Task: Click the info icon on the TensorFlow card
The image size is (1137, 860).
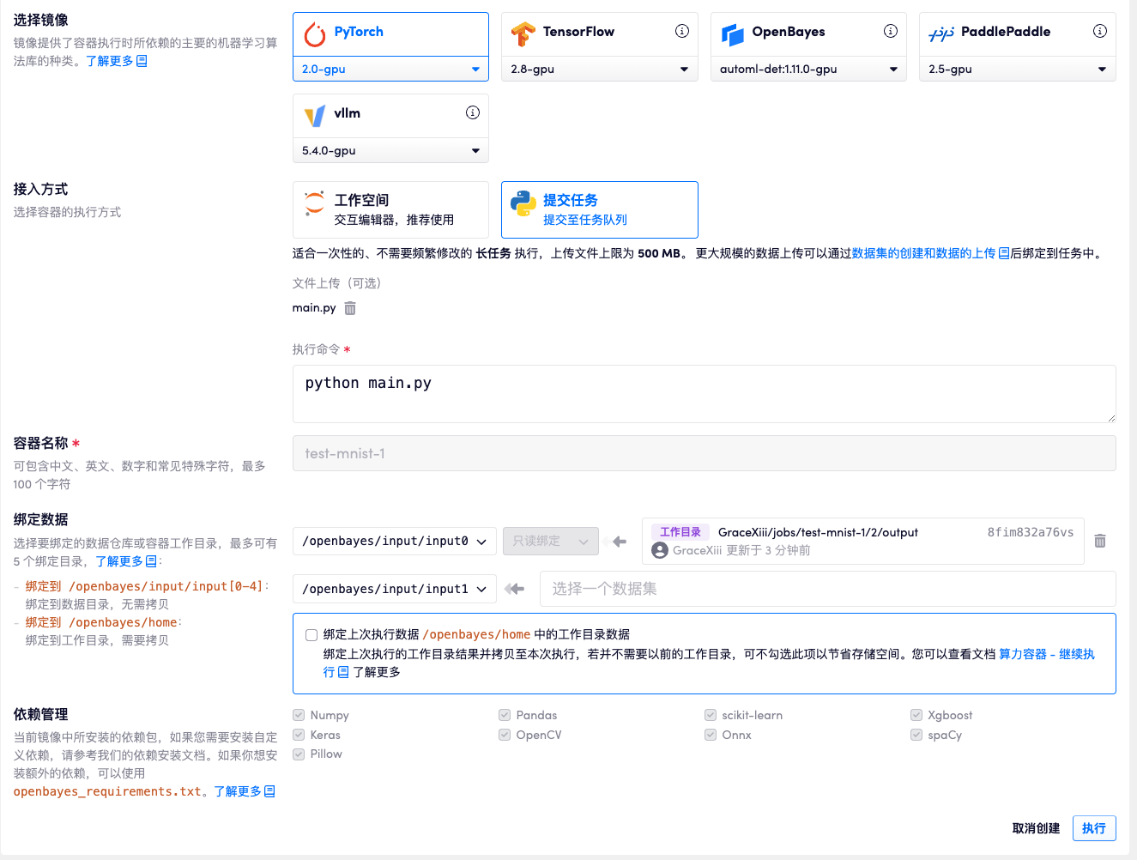Action: click(x=682, y=31)
